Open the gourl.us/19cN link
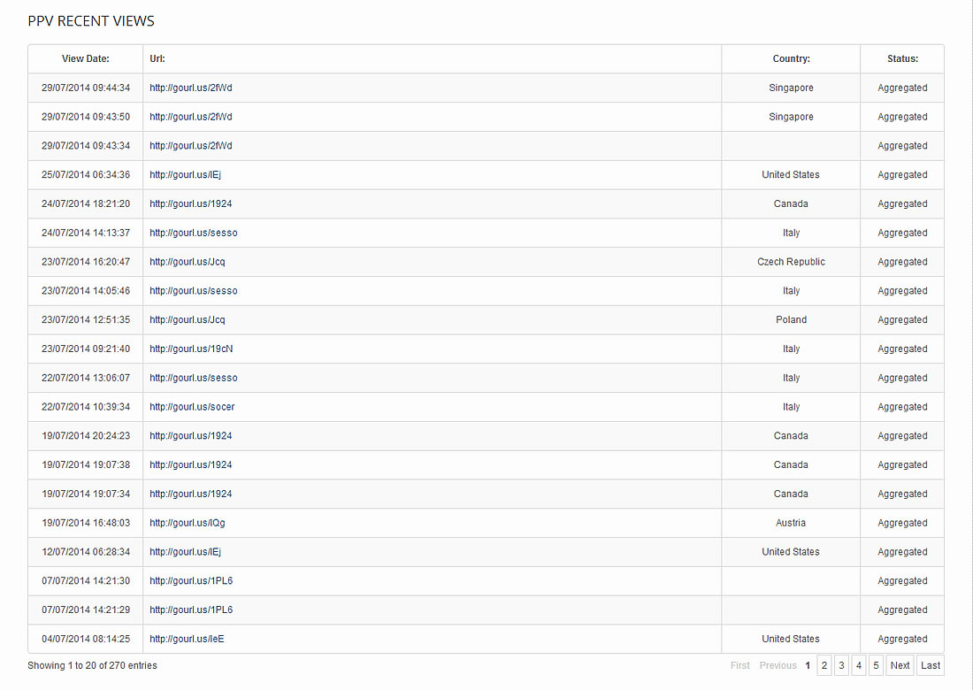 (191, 349)
